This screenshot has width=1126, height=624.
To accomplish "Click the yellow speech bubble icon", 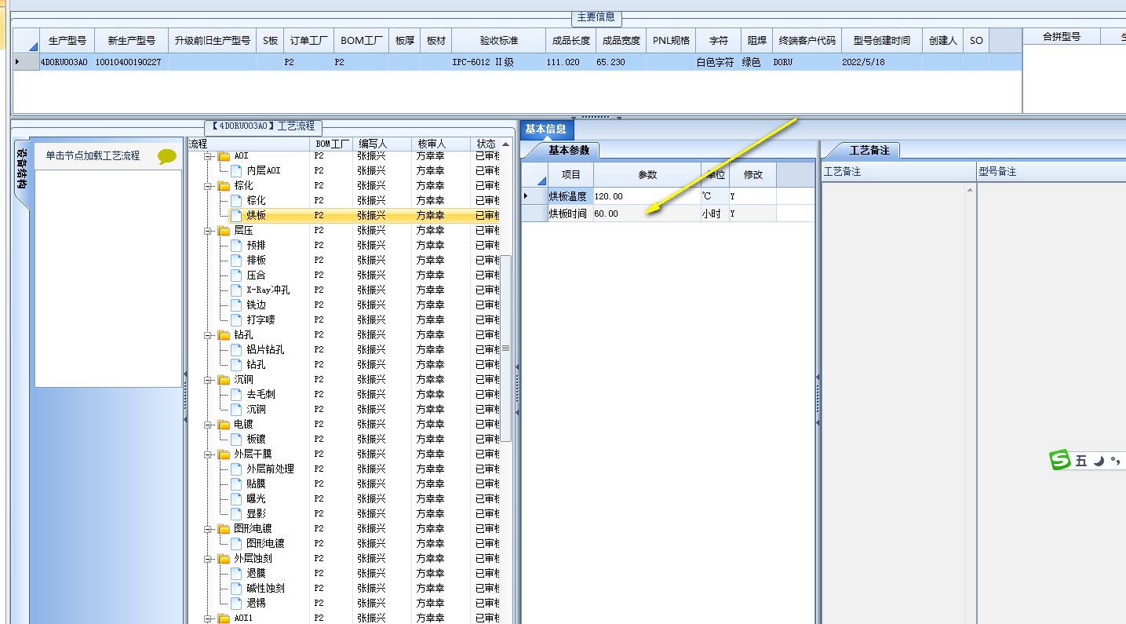I will (x=167, y=156).
